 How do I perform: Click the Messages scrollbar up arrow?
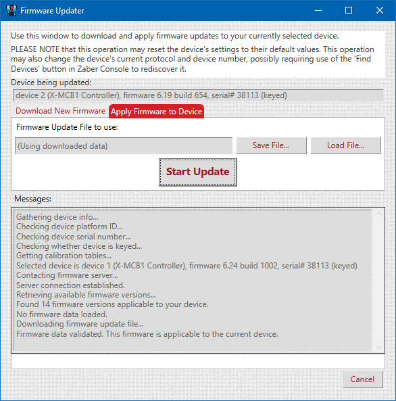click(x=379, y=214)
